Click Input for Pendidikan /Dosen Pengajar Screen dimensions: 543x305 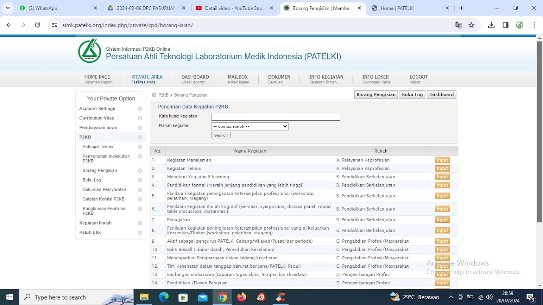pyautogui.click(x=442, y=283)
